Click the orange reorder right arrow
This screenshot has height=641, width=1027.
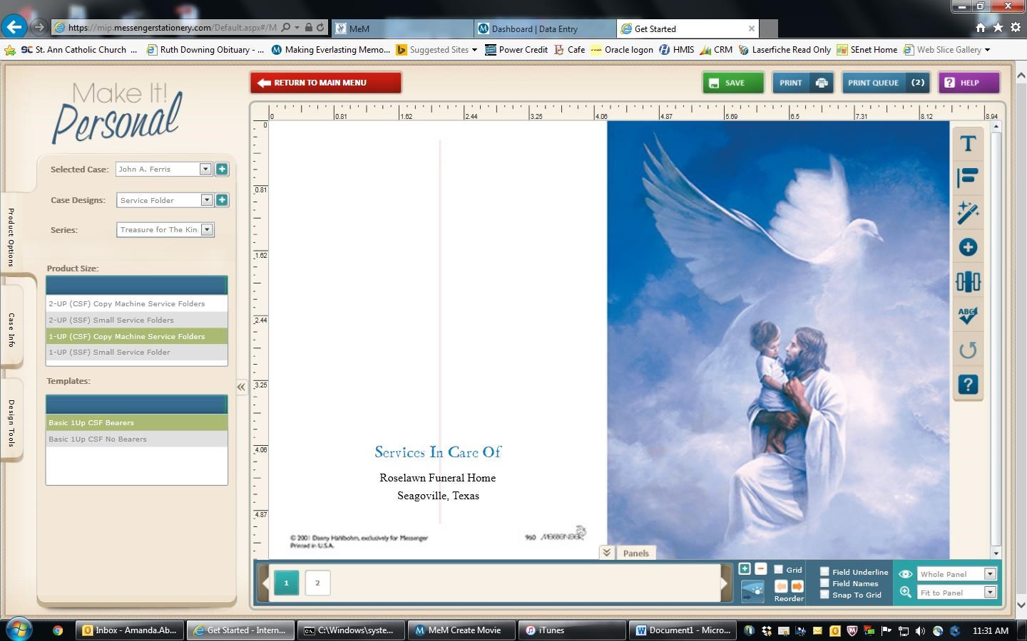pyautogui.click(x=797, y=586)
